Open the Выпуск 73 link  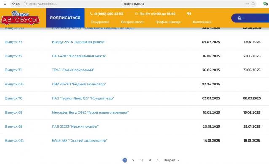[13, 42]
